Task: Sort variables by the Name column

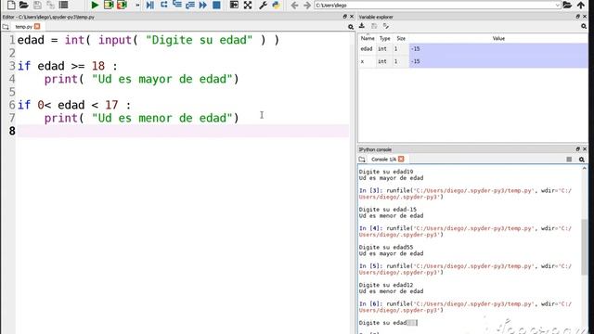Action: click(368, 38)
